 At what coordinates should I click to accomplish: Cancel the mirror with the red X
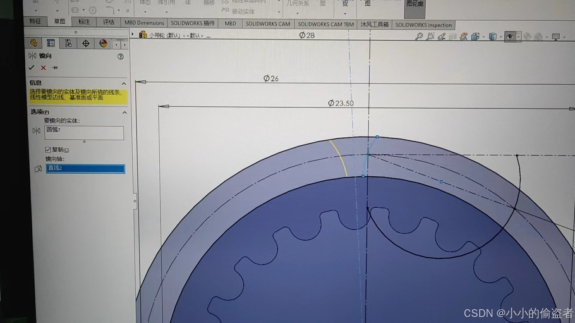(43, 68)
